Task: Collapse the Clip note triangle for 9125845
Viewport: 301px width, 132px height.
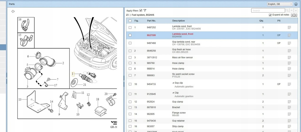Action: [x=173, y=93]
